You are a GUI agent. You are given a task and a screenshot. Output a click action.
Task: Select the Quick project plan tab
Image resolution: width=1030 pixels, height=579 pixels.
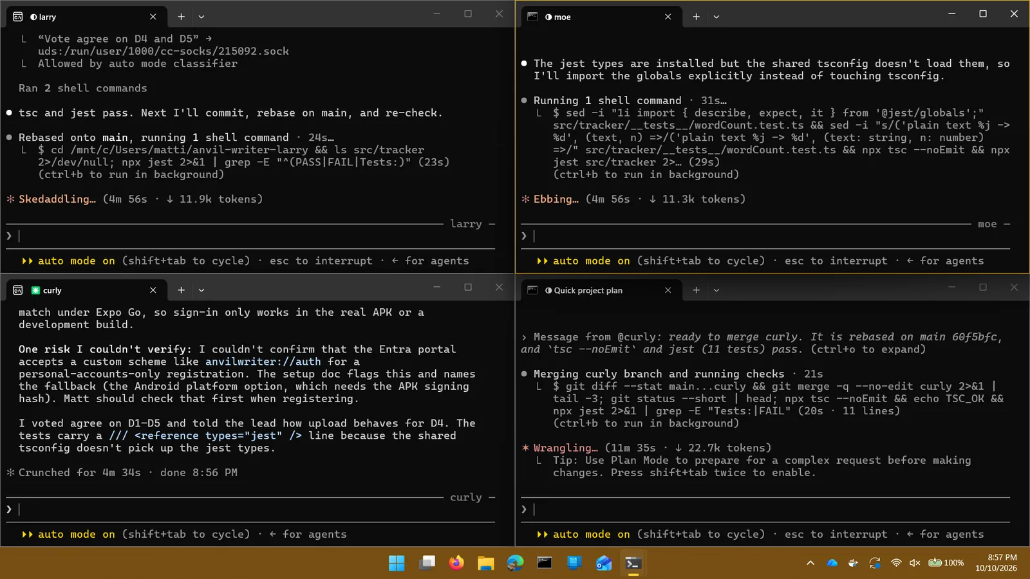(x=602, y=290)
